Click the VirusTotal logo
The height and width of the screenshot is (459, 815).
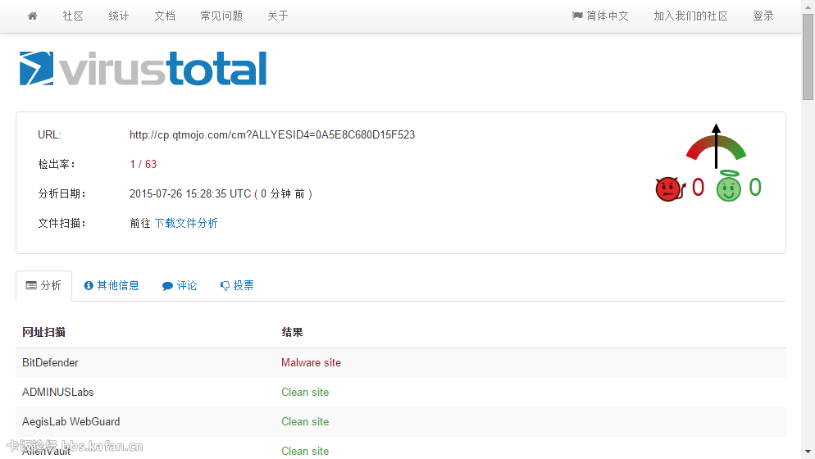[143, 69]
